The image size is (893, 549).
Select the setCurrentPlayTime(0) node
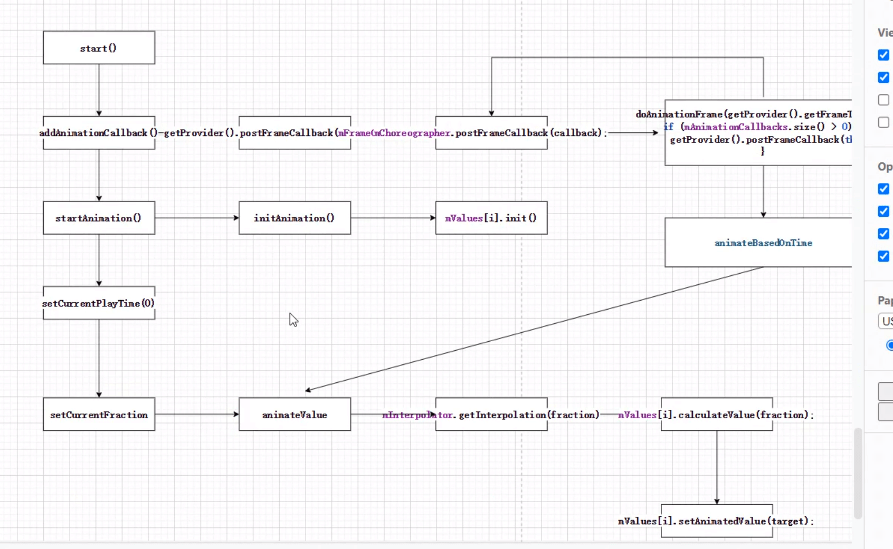point(99,303)
